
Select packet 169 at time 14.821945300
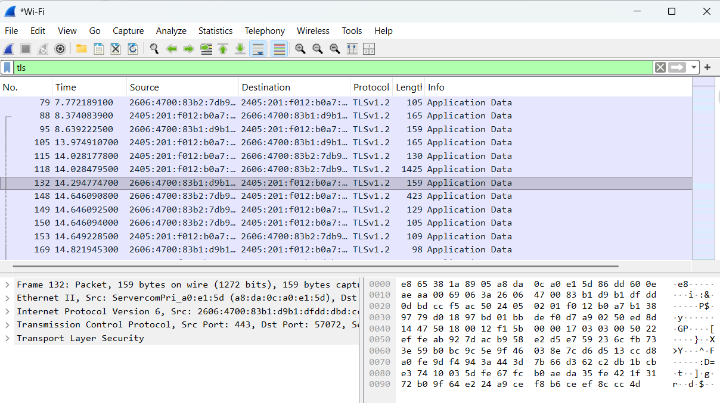pos(346,249)
